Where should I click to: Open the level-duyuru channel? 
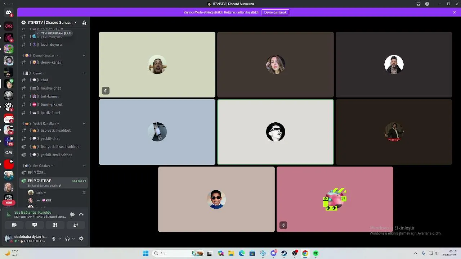click(53, 45)
